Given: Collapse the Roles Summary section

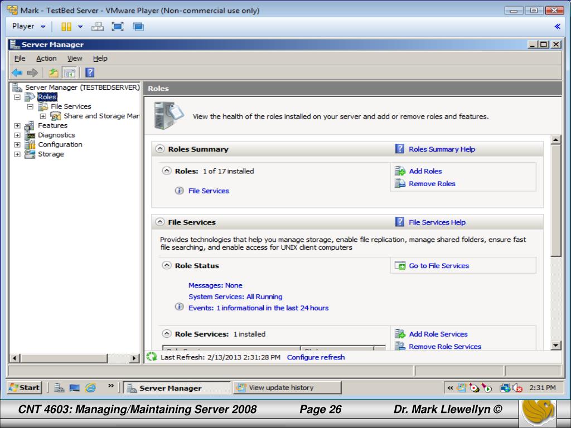Looking at the screenshot, I should tap(160, 149).
